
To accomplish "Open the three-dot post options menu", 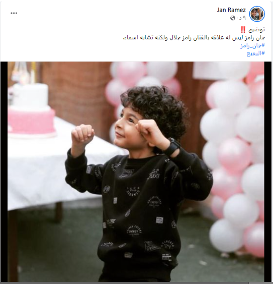I will (x=14, y=13).
